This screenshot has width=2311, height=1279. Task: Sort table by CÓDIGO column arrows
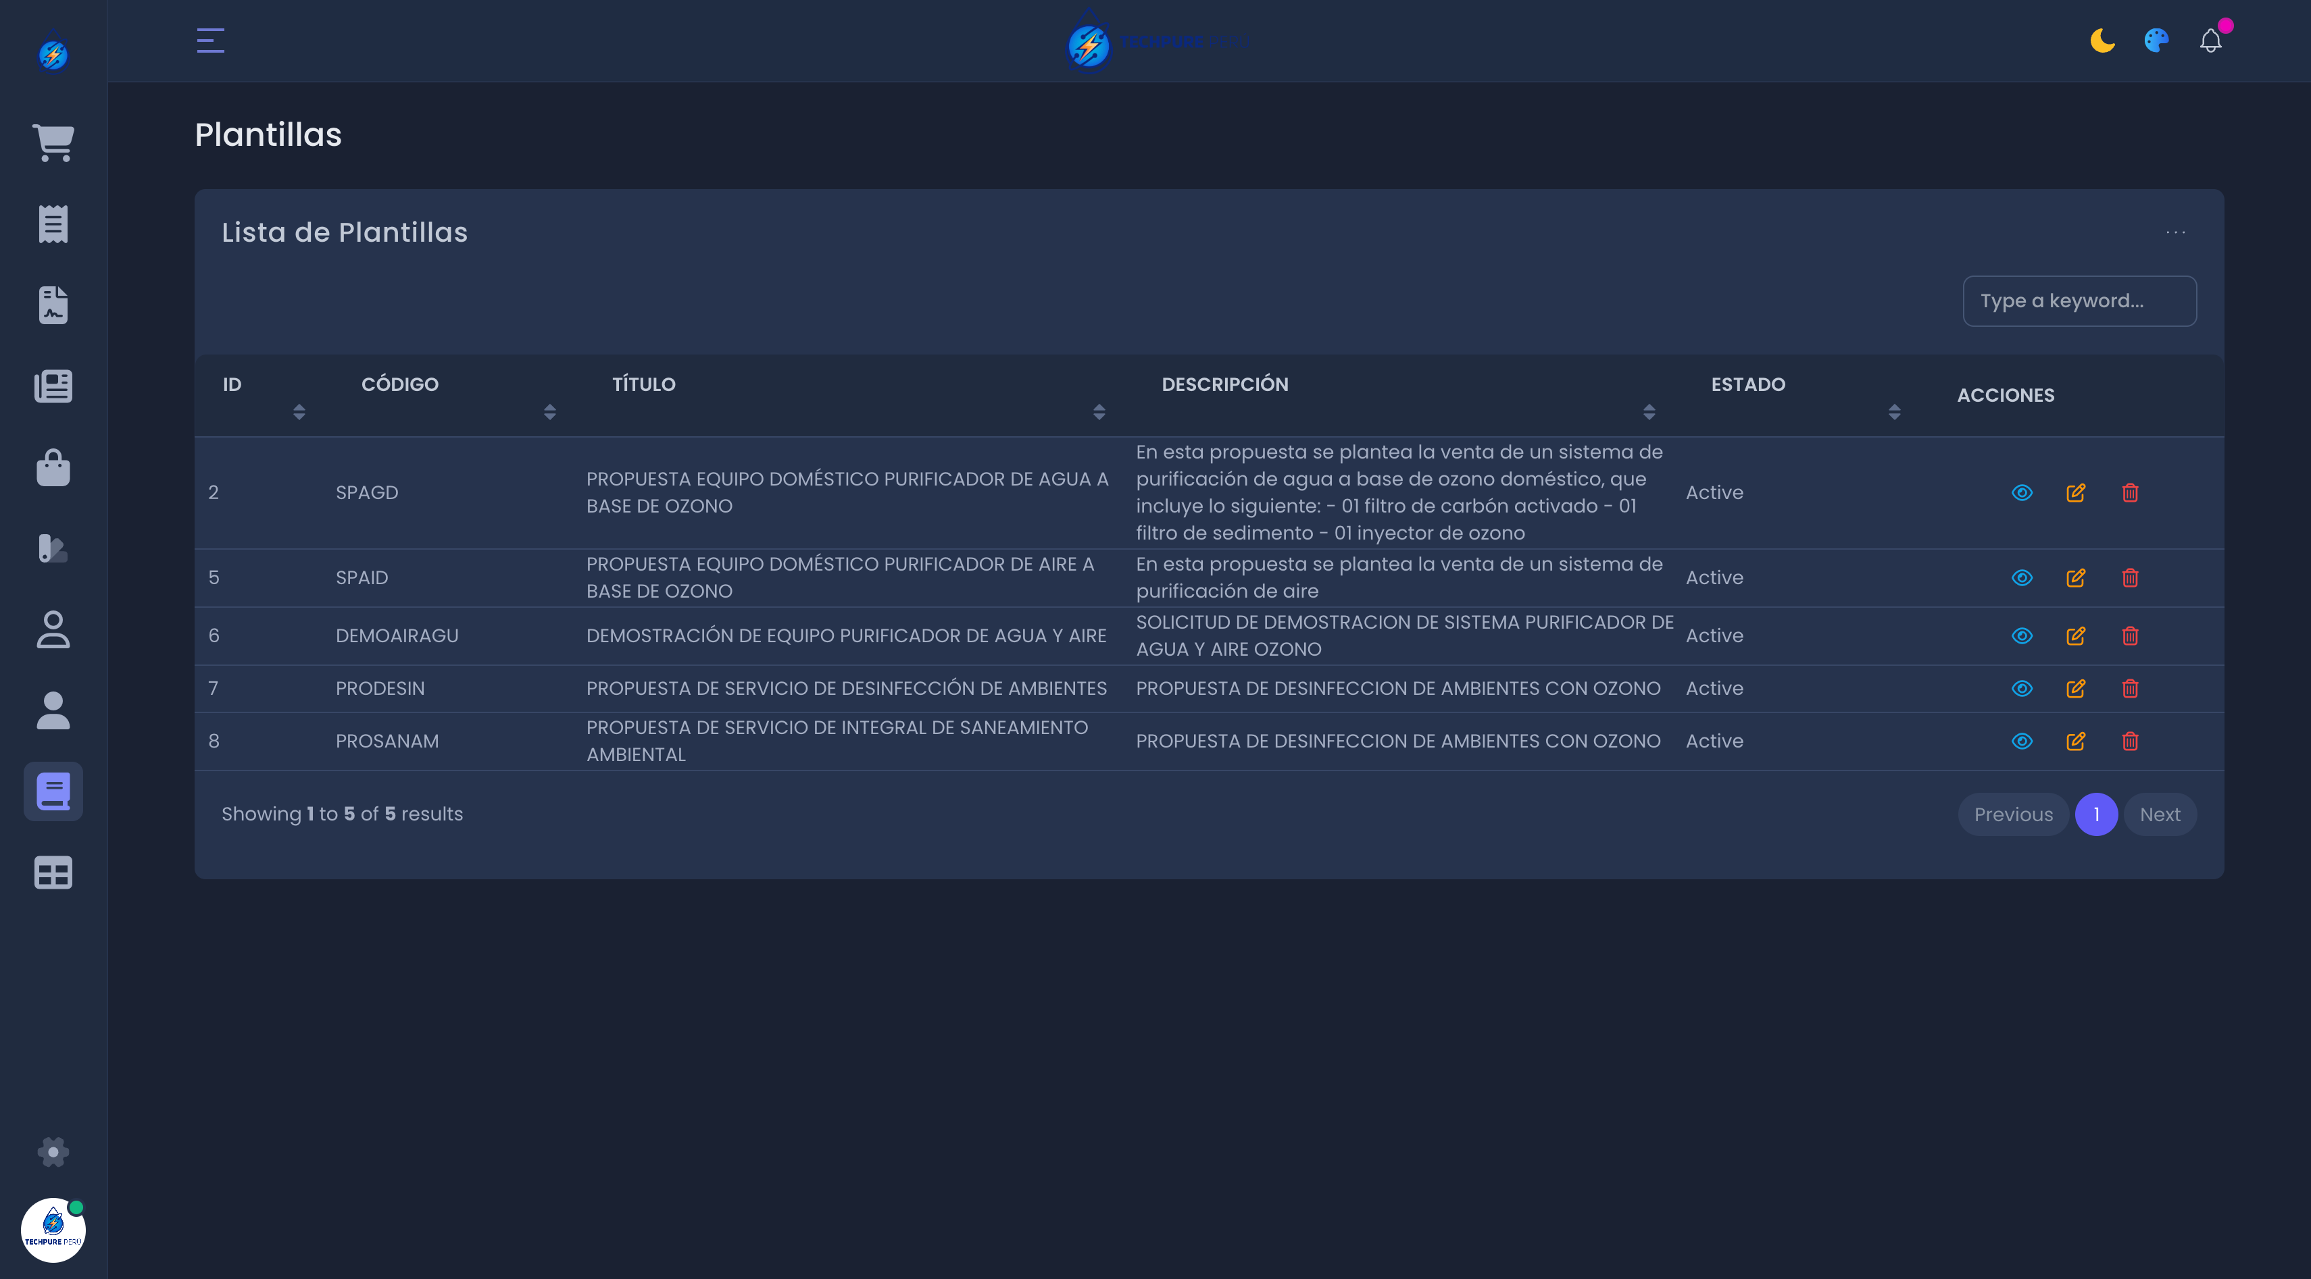(550, 411)
